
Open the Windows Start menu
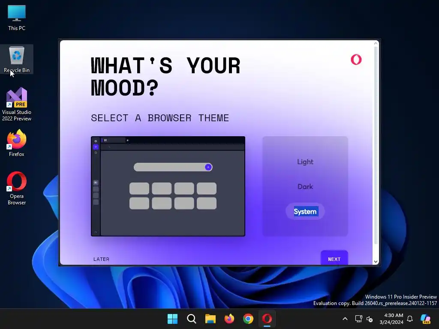(x=172, y=319)
